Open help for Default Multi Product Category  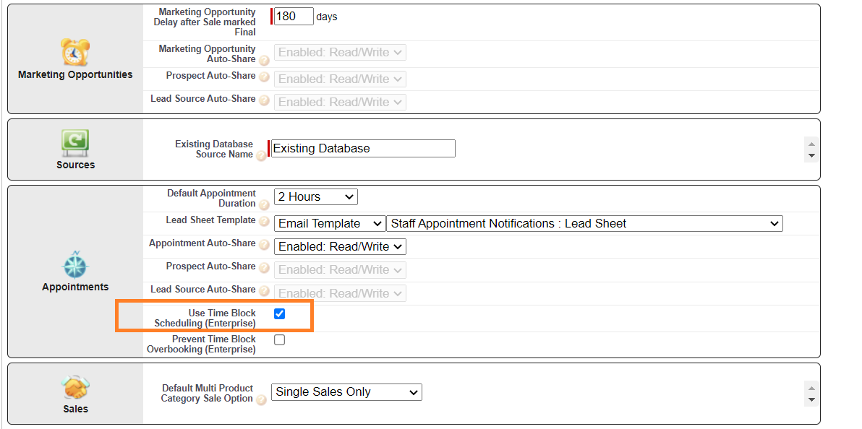[x=261, y=400]
